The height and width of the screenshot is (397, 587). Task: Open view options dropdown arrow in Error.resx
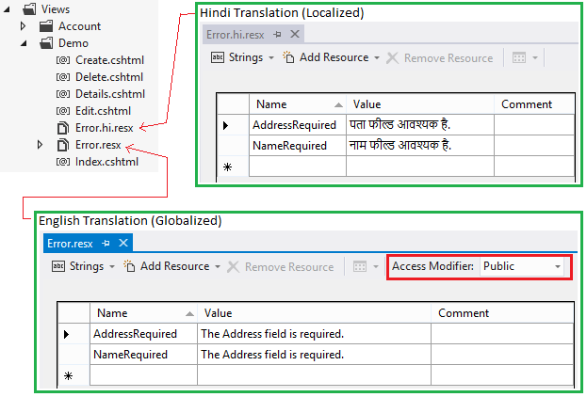click(376, 267)
